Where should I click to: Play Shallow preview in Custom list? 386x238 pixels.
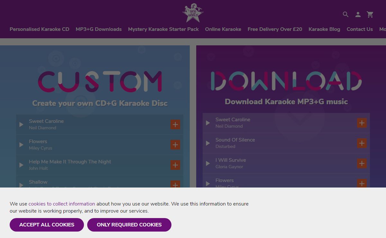21,185
